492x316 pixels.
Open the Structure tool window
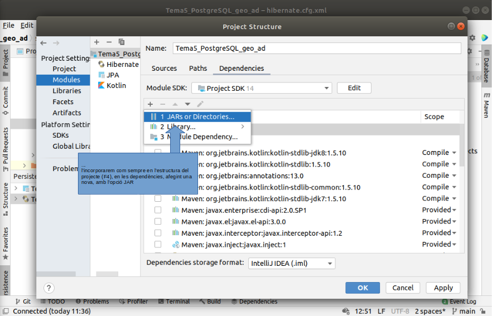click(6, 200)
